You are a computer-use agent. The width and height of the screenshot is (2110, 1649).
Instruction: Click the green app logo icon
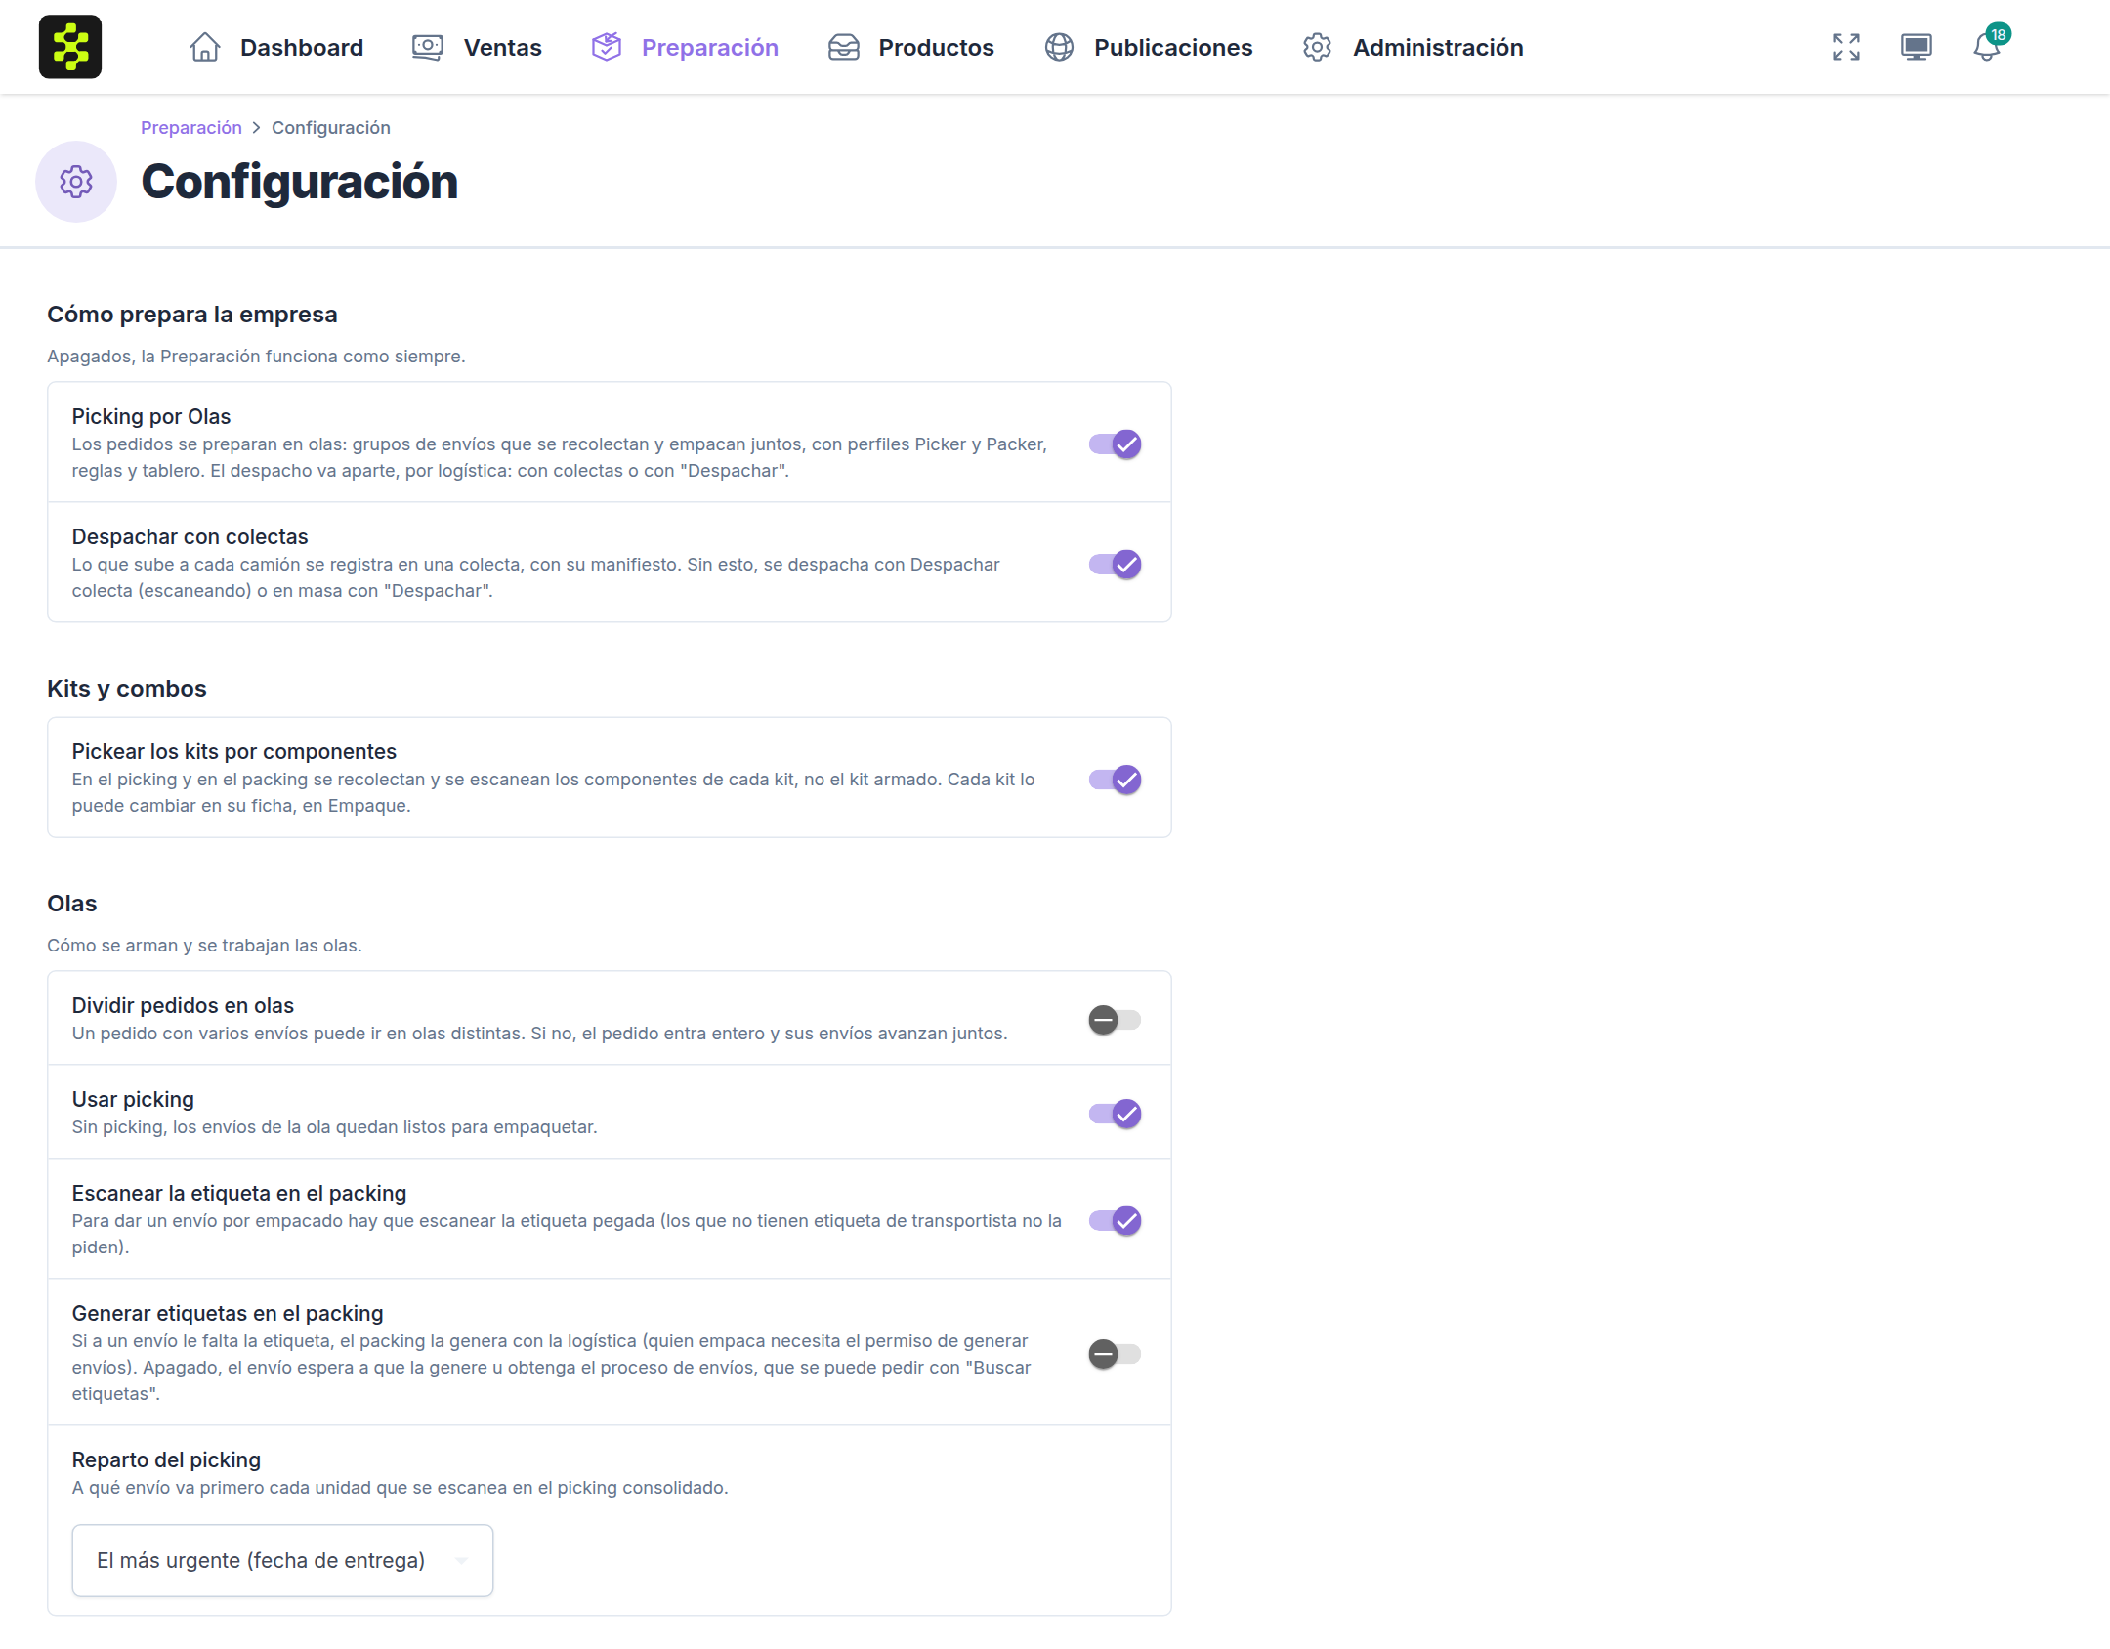tap(70, 47)
